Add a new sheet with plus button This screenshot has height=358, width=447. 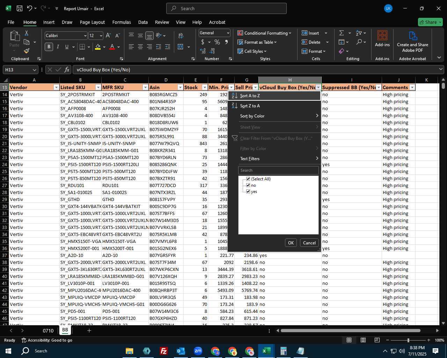point(89,330)
